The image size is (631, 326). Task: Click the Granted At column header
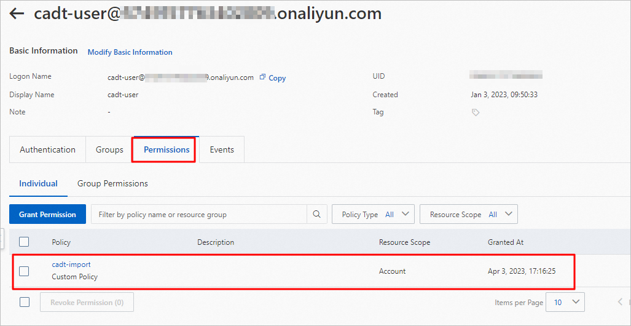pyautogui.click(x=506, y=242)
